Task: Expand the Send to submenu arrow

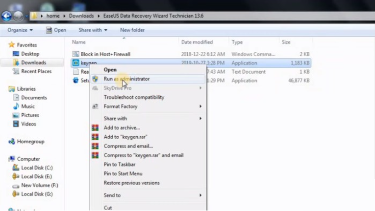Action: coord(200,195)
